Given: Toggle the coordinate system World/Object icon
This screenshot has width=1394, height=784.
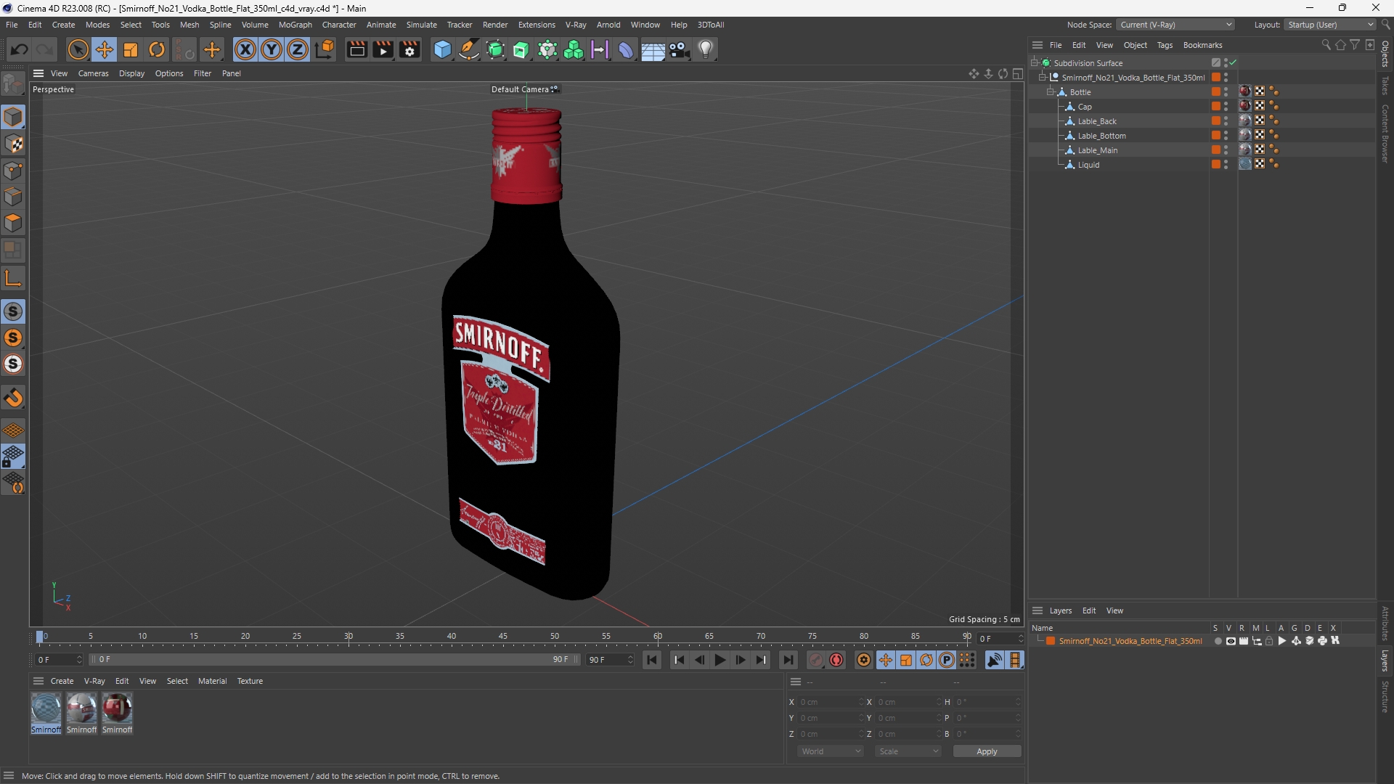Looking at the screenshot, I should 325,49.
